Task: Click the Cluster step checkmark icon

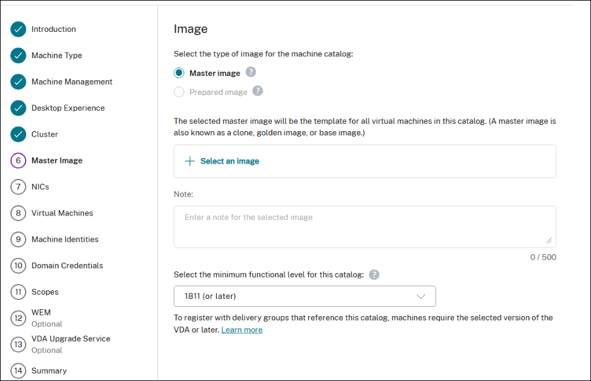Action: [18, 134]
